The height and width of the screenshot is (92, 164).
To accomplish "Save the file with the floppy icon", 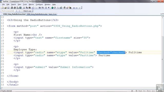I will [8, 8].
